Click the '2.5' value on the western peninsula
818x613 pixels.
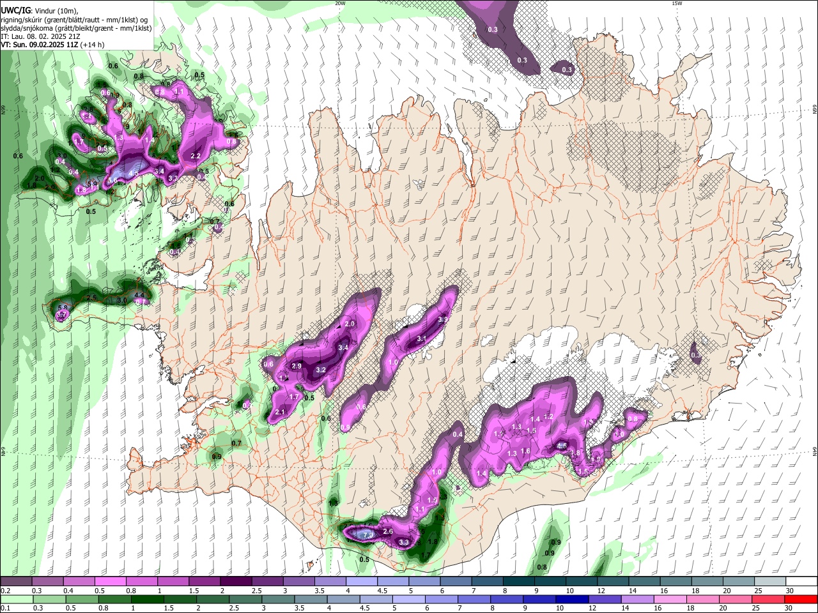point(91,298)
